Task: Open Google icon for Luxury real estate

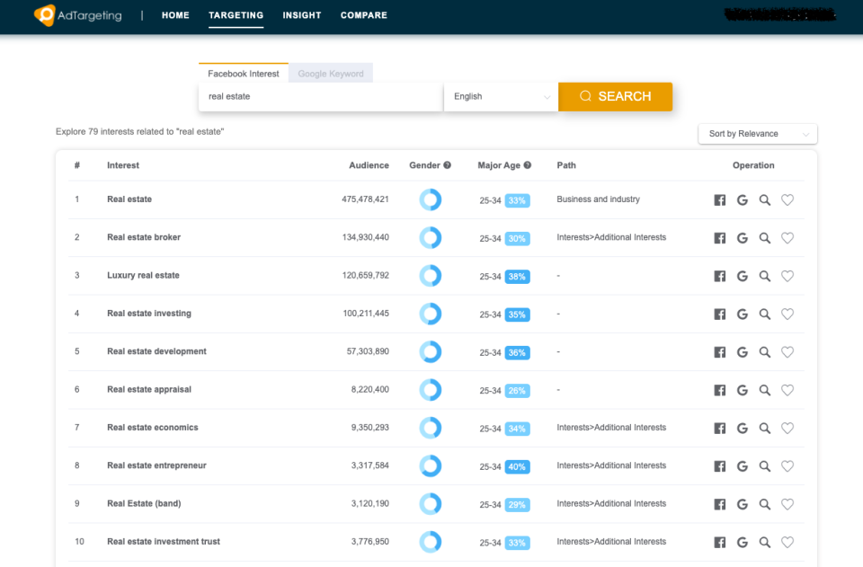Action: 742,276
